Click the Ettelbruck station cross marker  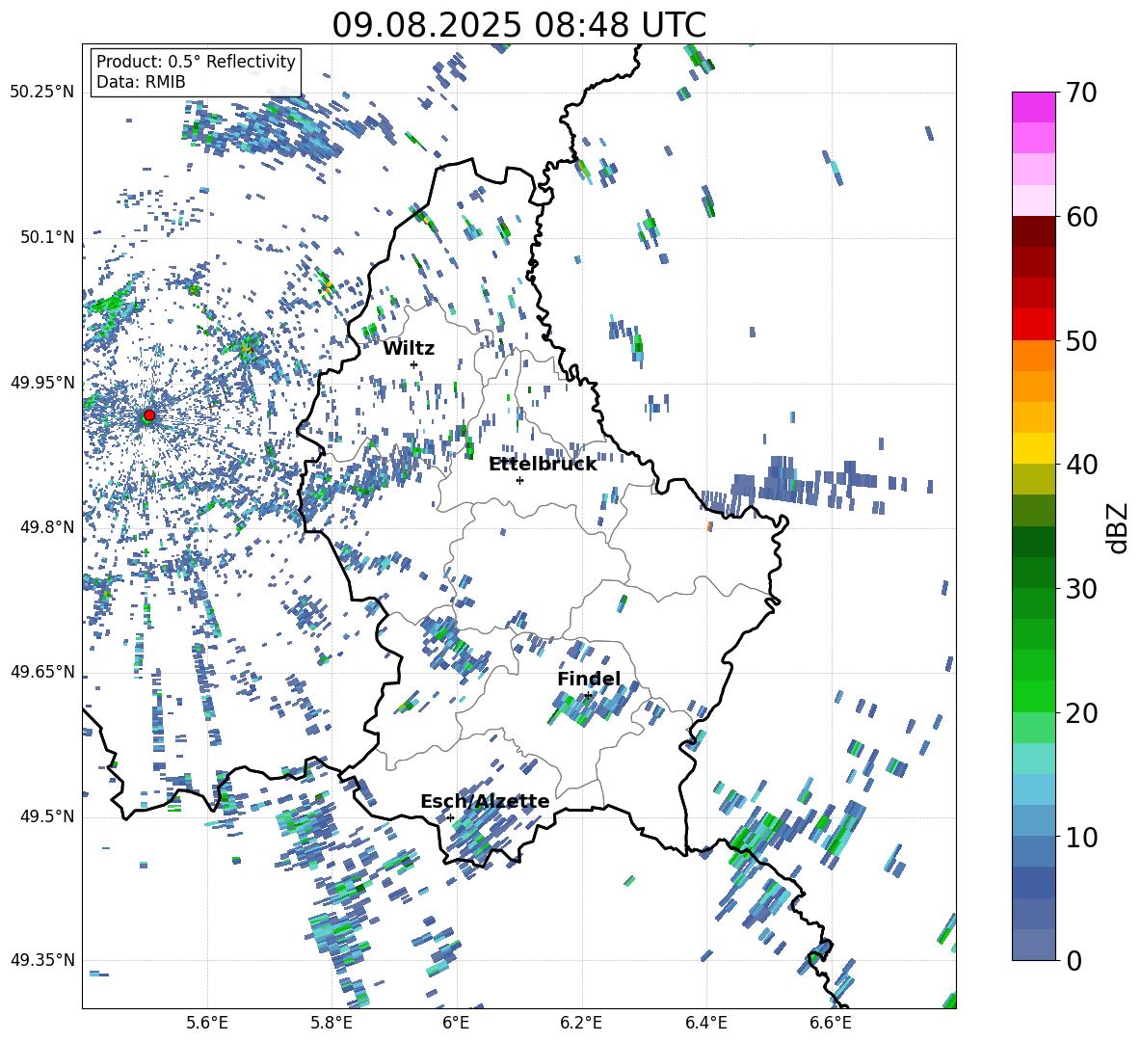click(519, 480)
